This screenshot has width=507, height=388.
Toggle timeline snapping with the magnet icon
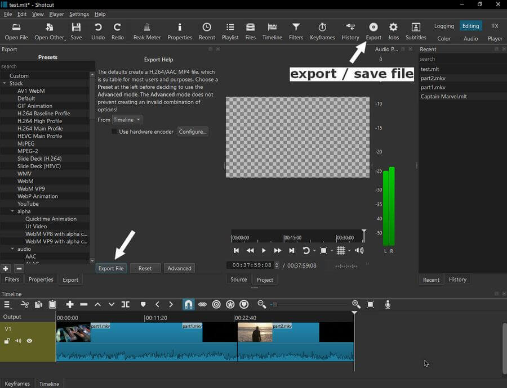pos(188,304)
